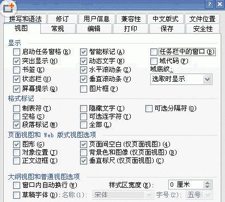225x202 pixels.
Task: Enable 草稿字体 checkbox
Action: 16,195
